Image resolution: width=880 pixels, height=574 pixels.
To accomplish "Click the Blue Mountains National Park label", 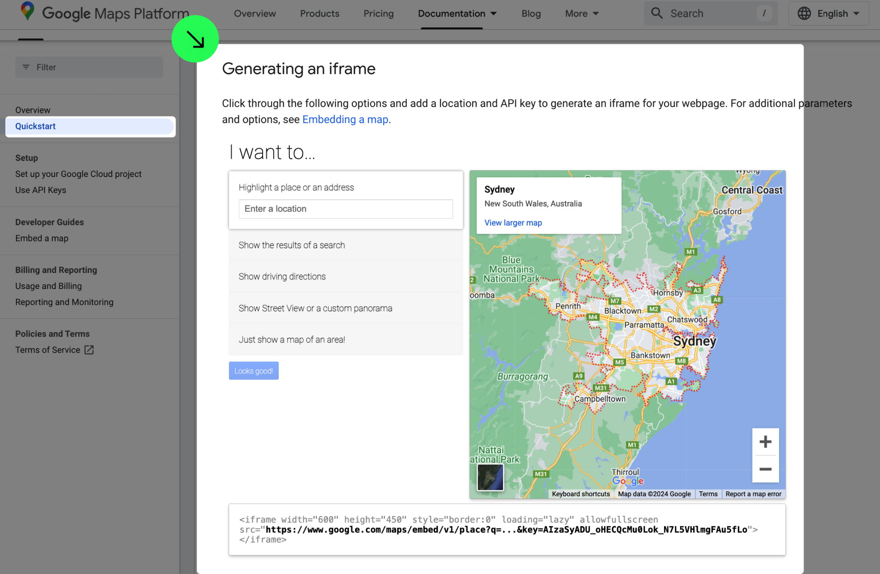I will (x=511, y=269).
